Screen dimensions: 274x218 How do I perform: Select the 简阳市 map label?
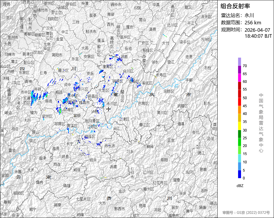tap(57, 55)
